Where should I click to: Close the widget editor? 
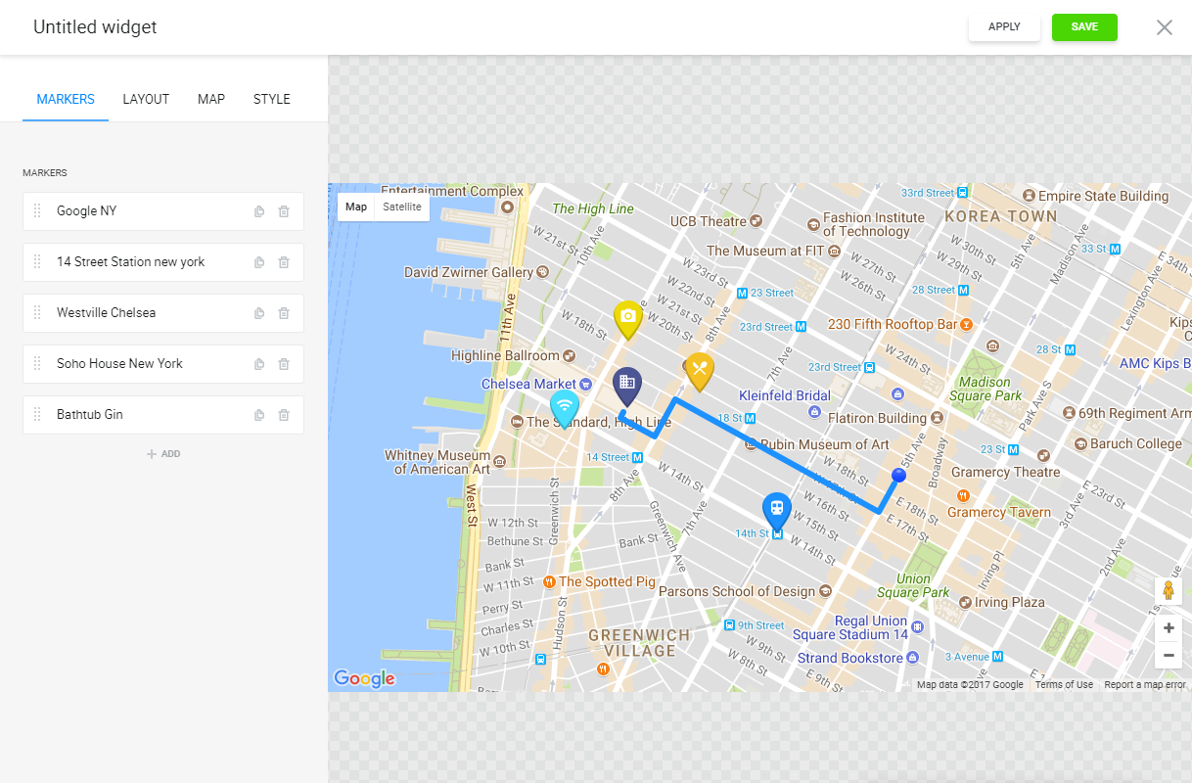click(x=1165, y=27)
